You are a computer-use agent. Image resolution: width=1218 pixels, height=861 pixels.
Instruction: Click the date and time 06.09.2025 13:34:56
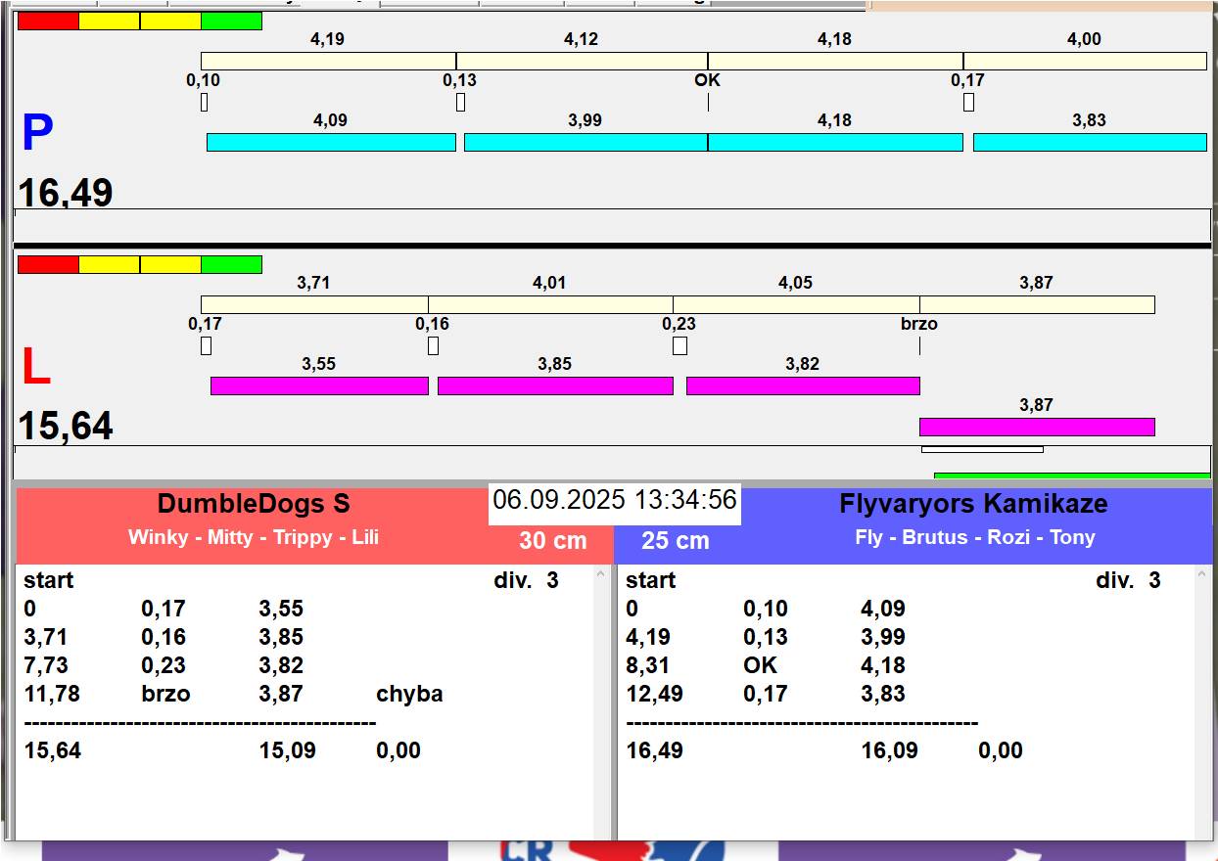tap(615, 500)
